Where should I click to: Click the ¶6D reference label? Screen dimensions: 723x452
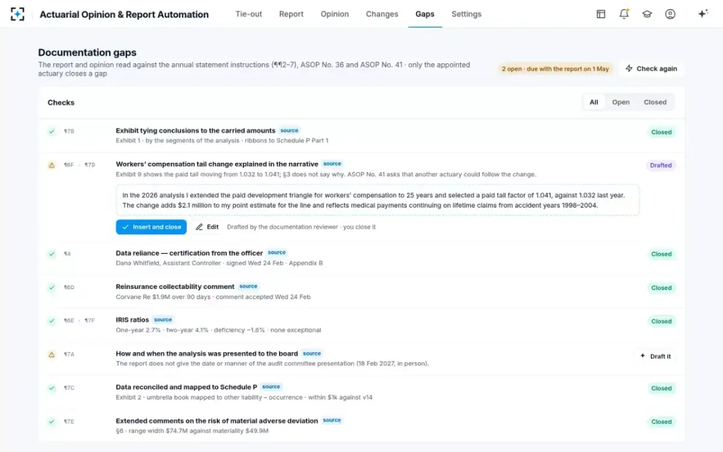point(69,287)
